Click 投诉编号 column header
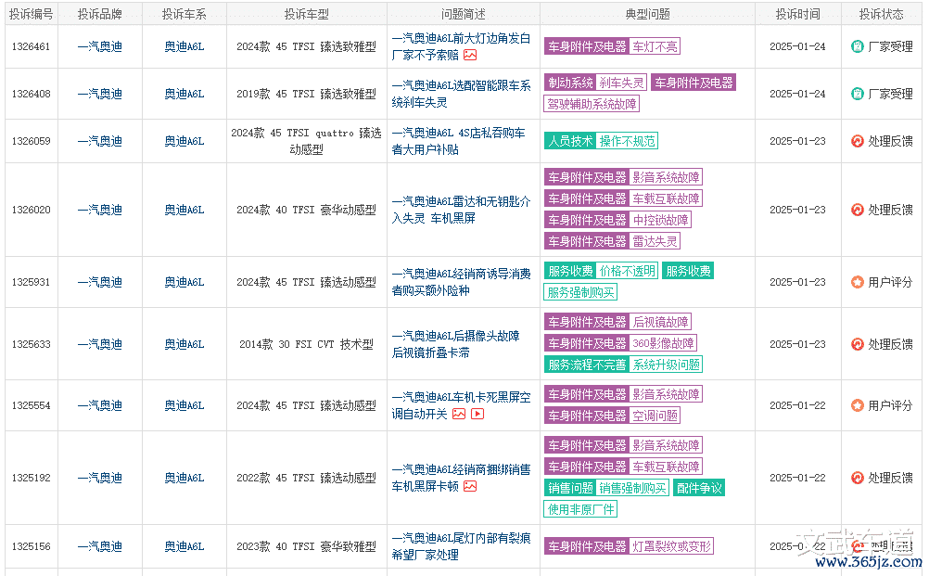Image resolution: width=929 pixels, height=576 pixels. (32, 14)
